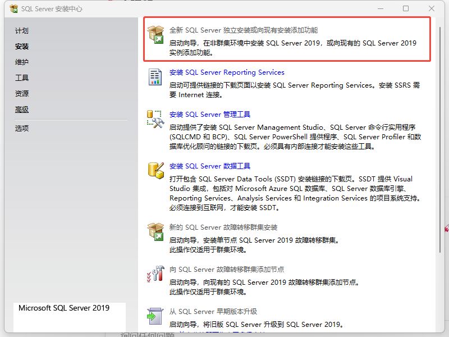The image size is (449, 337).
Task: Click the Reporting Services document icon
Action: (155, 77)
